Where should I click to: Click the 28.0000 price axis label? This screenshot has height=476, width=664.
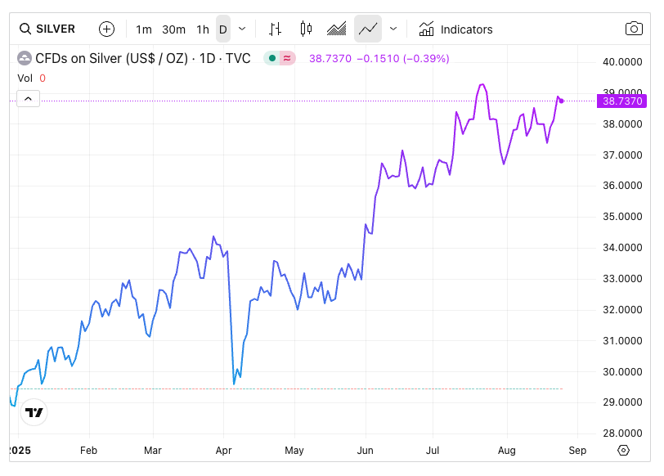pos(622,433)
